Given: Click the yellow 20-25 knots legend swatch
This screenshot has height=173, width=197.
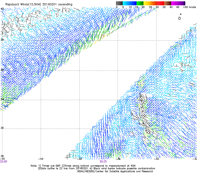Looking at the screenshot, I should click(x=147, y=3).
